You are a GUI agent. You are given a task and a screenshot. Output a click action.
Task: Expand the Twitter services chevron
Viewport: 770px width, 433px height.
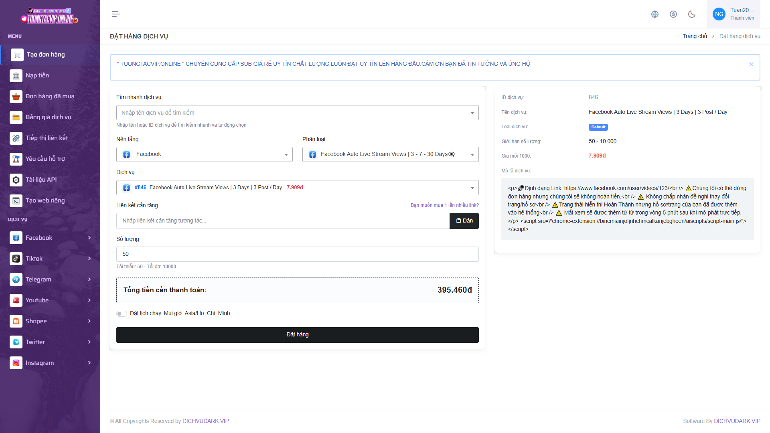89,342
